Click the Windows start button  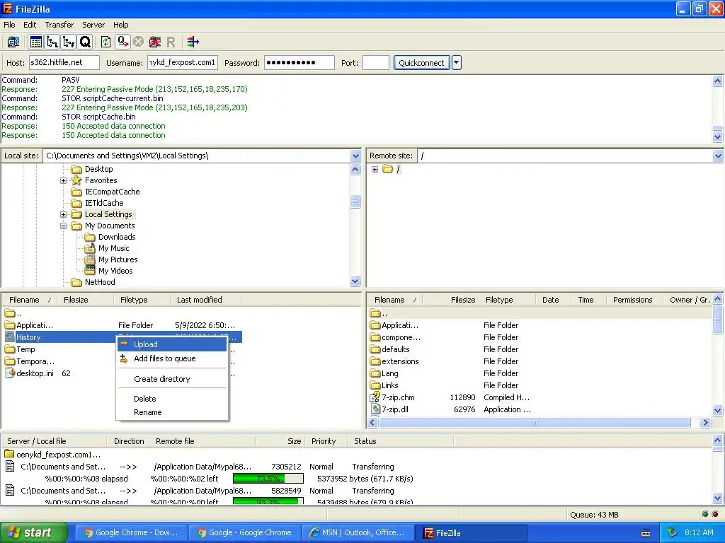(x=33, y=532)
